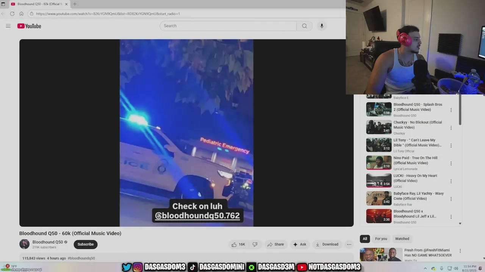Screen dimensions: 485x272
Task: Open options for Bloodyhound Lil Jeff video
Action: click(x=451, y=216)
